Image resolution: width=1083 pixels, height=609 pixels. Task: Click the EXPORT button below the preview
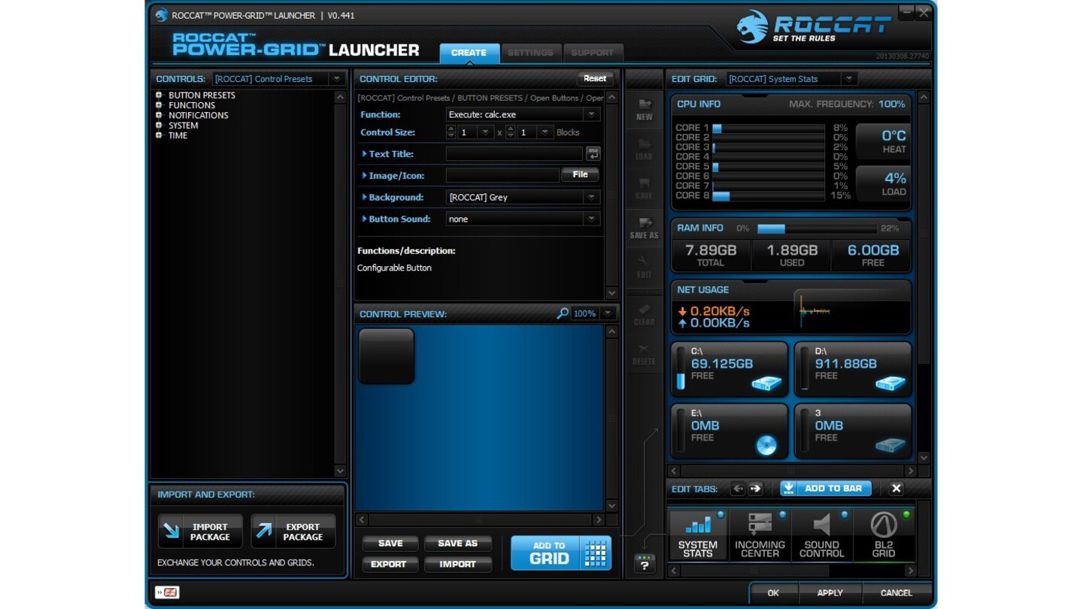390,564
